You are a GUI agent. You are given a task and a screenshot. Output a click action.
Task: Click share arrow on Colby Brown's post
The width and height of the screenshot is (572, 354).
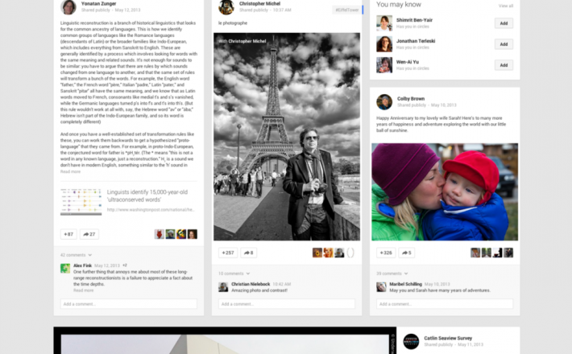(406, 253)
